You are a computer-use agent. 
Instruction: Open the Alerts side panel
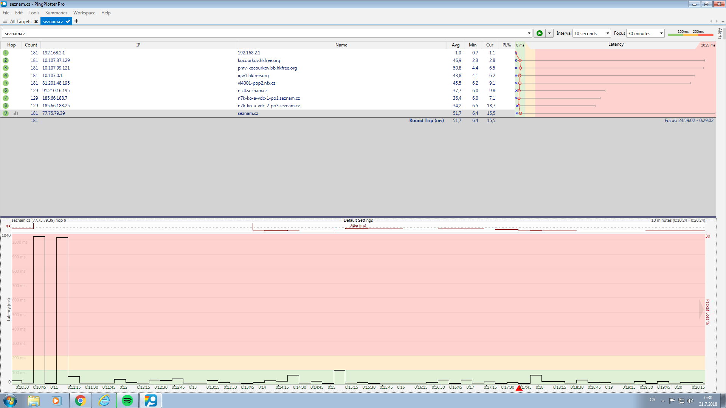pos(720,33)
